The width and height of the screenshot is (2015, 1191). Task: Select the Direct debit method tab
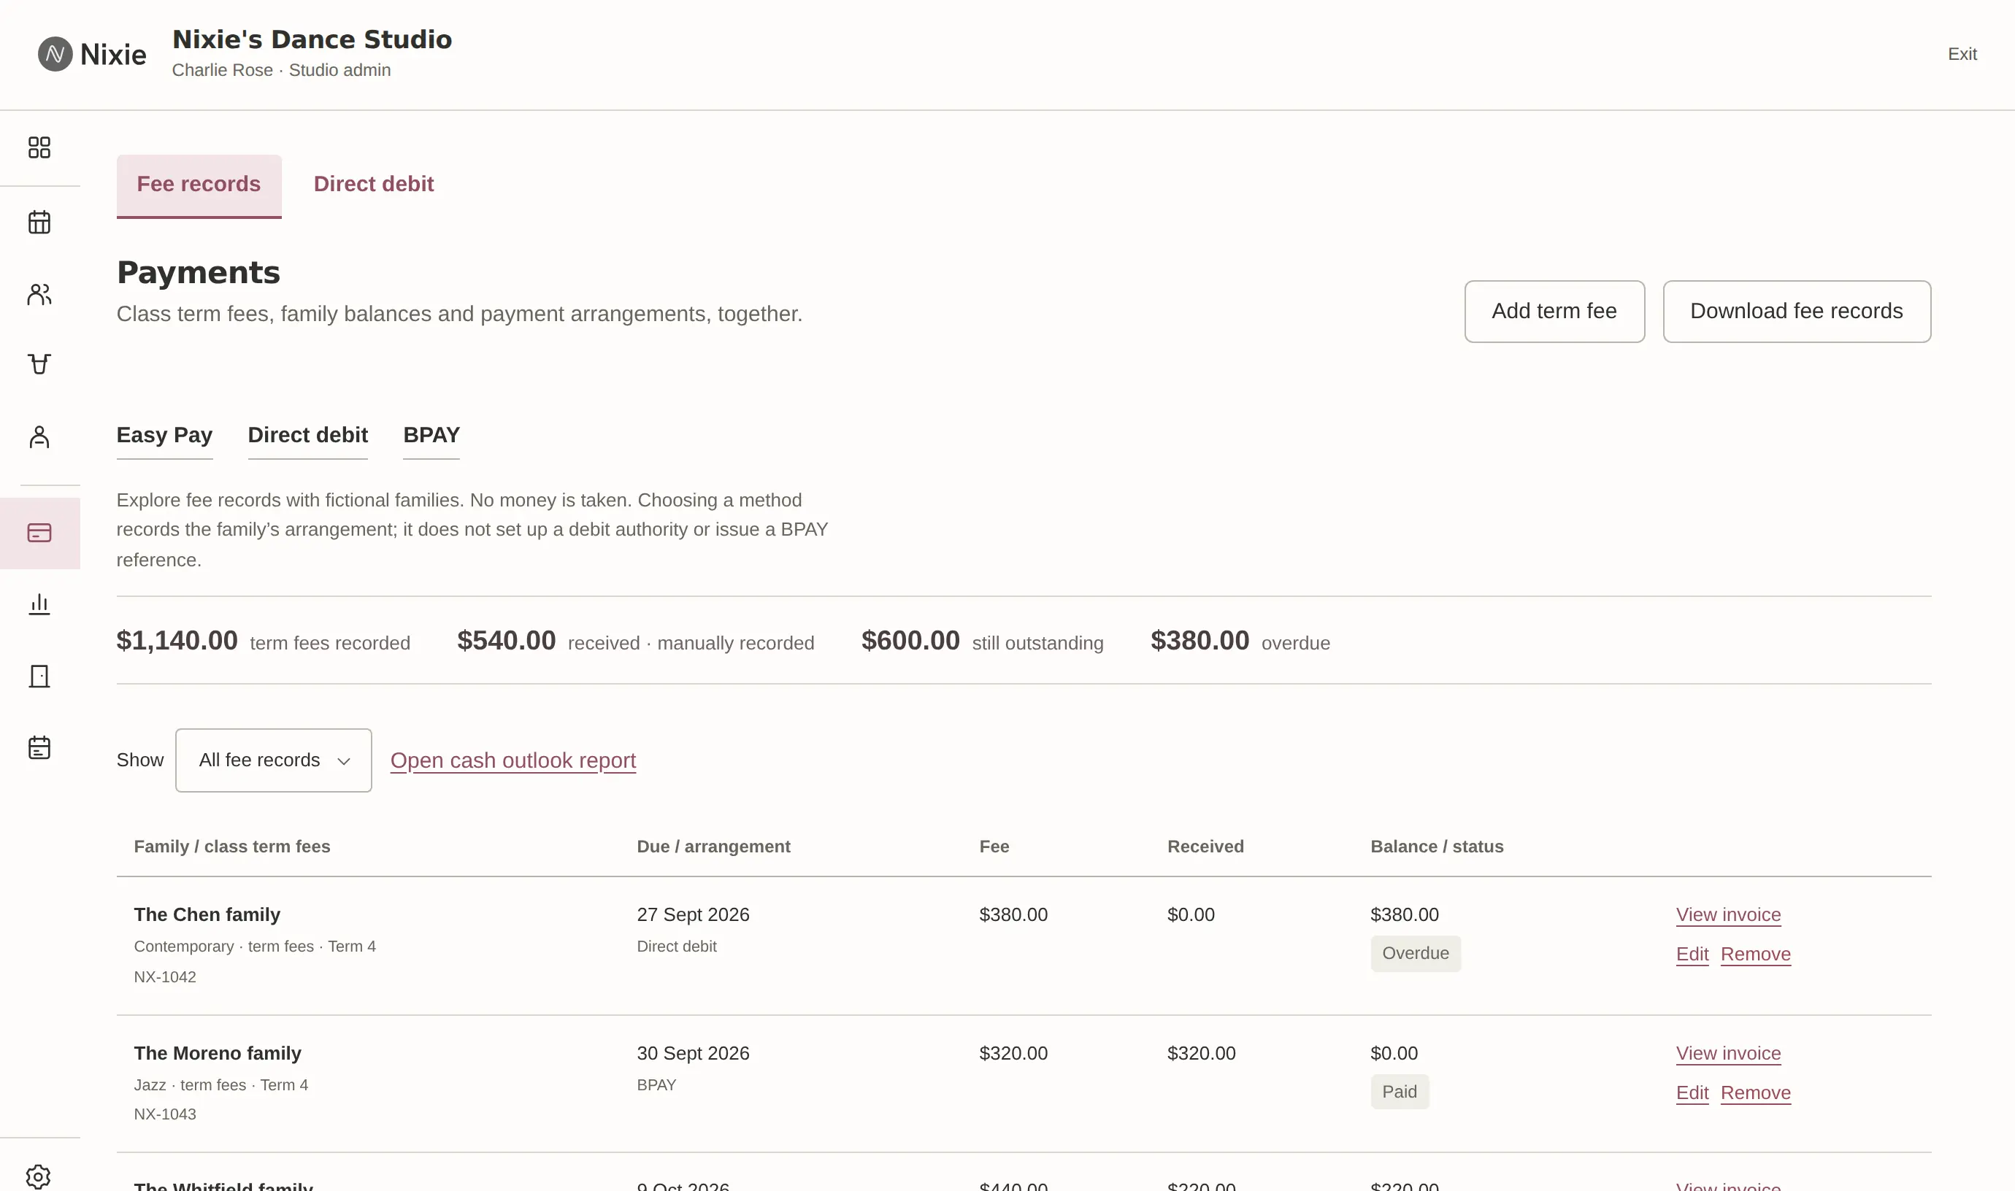pos(307,435)
